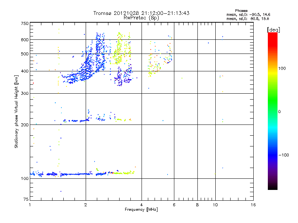Click y-axis tick label '300'
The width and height of the screenshot is (298, 223).
pyautogui.click(x=25, y=94)
